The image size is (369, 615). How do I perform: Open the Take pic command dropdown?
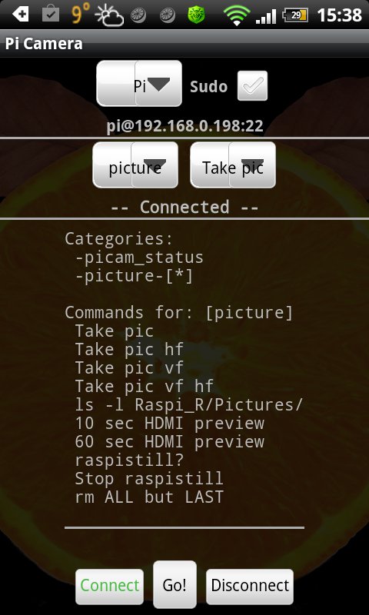(x=233, y=165)
